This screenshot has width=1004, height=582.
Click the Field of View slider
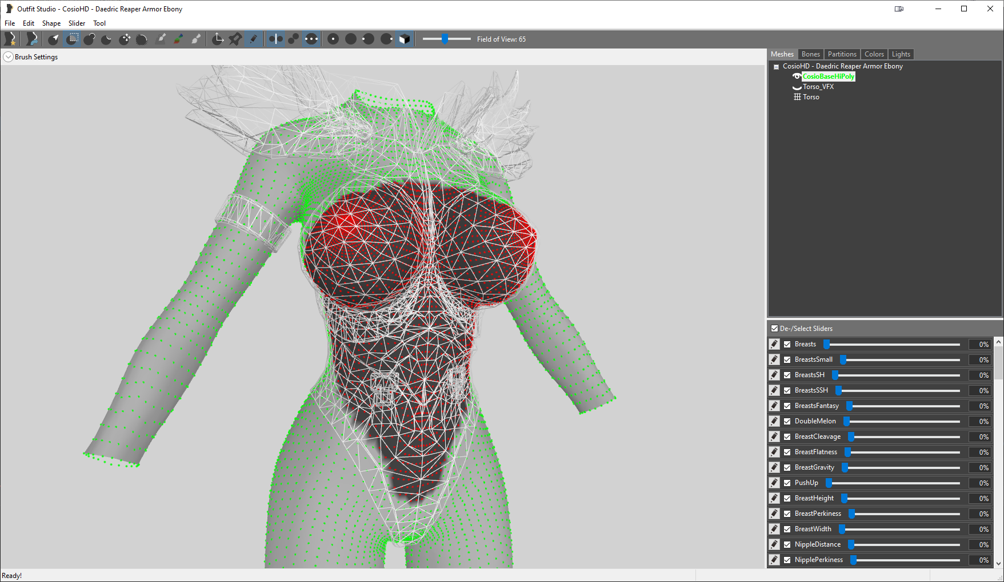coord(446,39)
